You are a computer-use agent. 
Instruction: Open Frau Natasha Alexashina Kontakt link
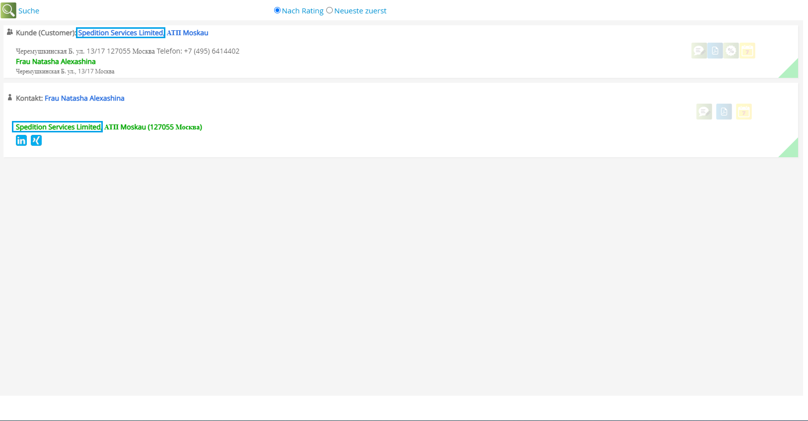point(84,98)
